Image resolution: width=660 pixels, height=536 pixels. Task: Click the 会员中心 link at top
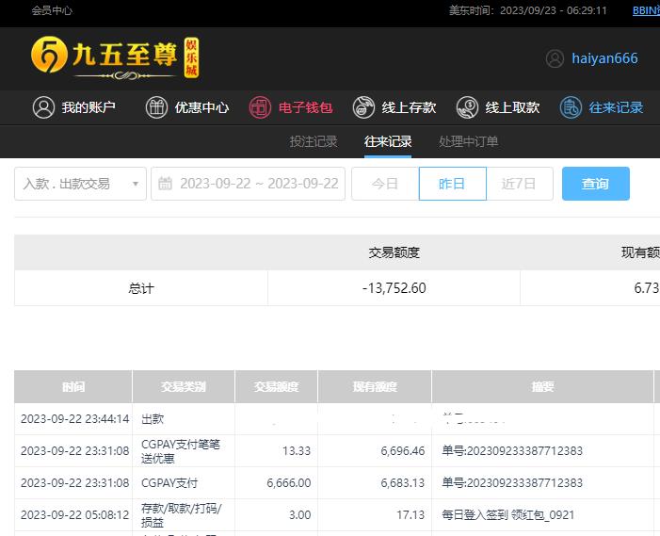[52, 10]
